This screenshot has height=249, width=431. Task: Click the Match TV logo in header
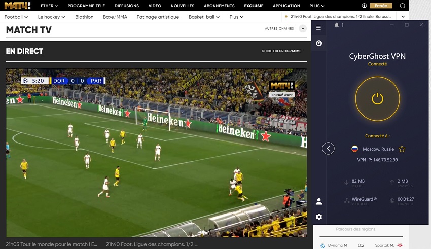[x=18, y=6]
